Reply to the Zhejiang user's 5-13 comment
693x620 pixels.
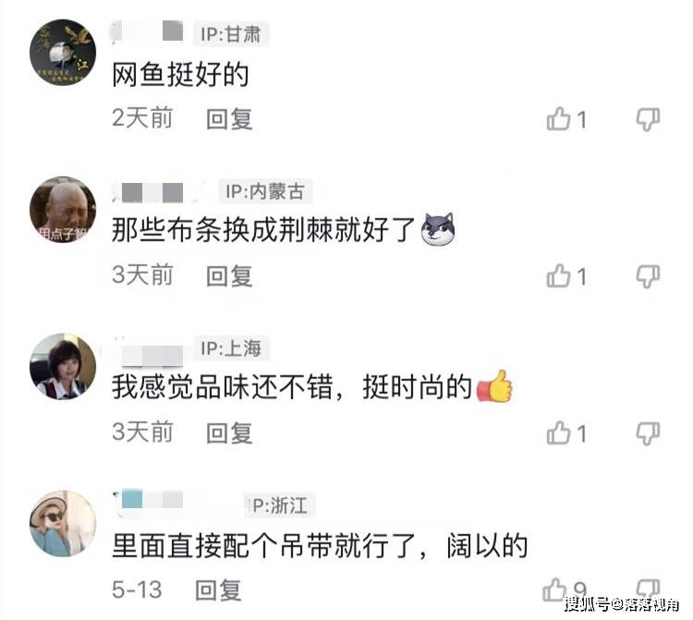click(x=218, y=590)
